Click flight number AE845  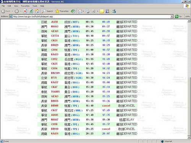tap(55, 115)
